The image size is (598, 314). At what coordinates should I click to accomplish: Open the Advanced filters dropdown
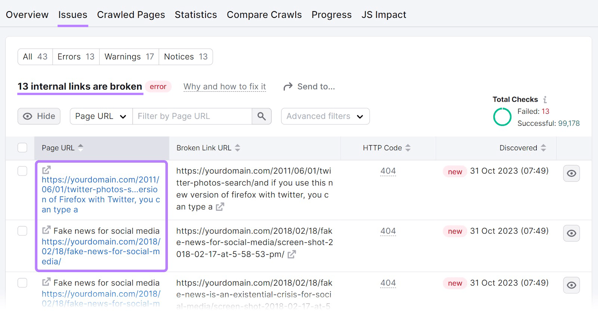[325, 116]
